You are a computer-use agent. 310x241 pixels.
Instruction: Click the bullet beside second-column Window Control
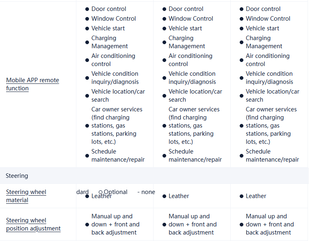[164, 19]
